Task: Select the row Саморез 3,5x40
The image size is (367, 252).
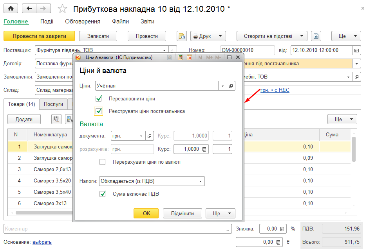Action: click(x=52, y=192)
